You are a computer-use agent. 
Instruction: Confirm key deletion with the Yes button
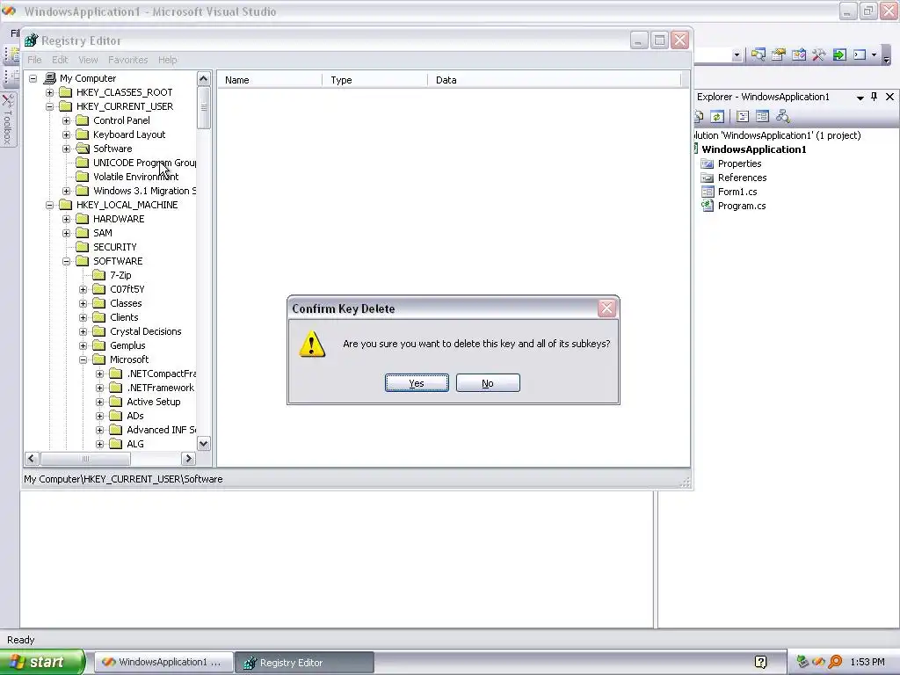tap(417, 383)
